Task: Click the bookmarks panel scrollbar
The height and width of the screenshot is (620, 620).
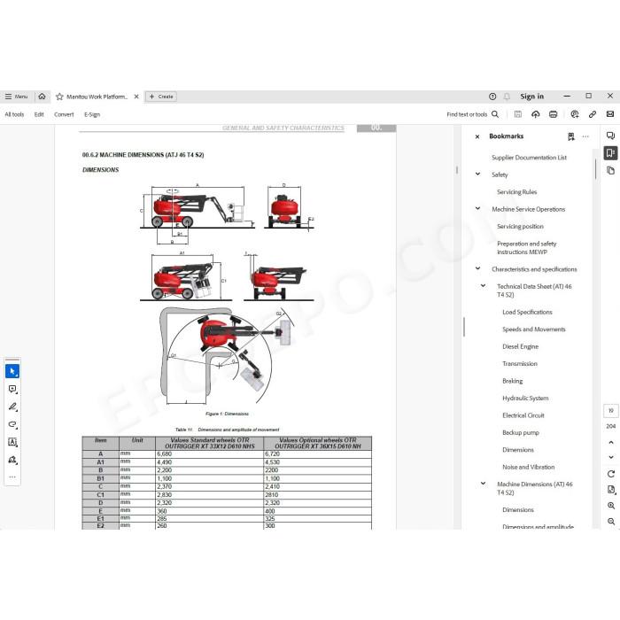Action: point(595,169)
